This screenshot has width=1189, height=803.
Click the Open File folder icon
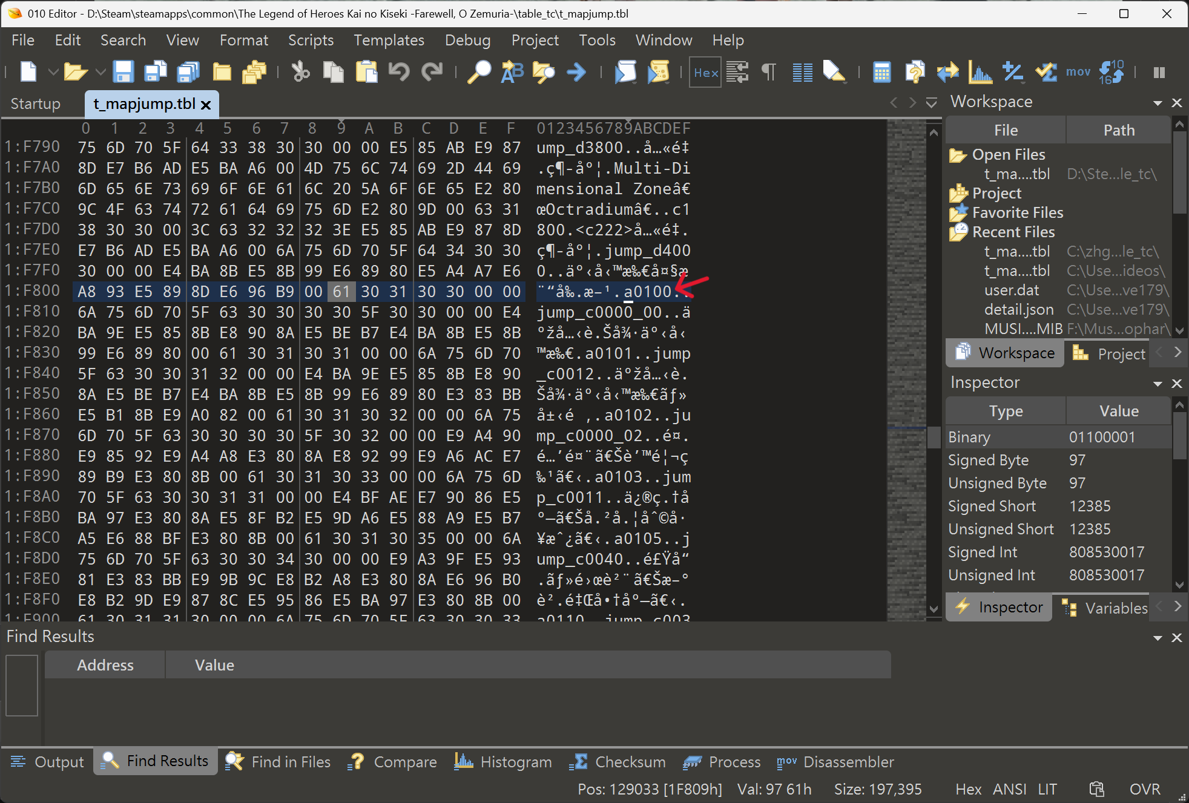pyautogui.click(x=75, y=72)
